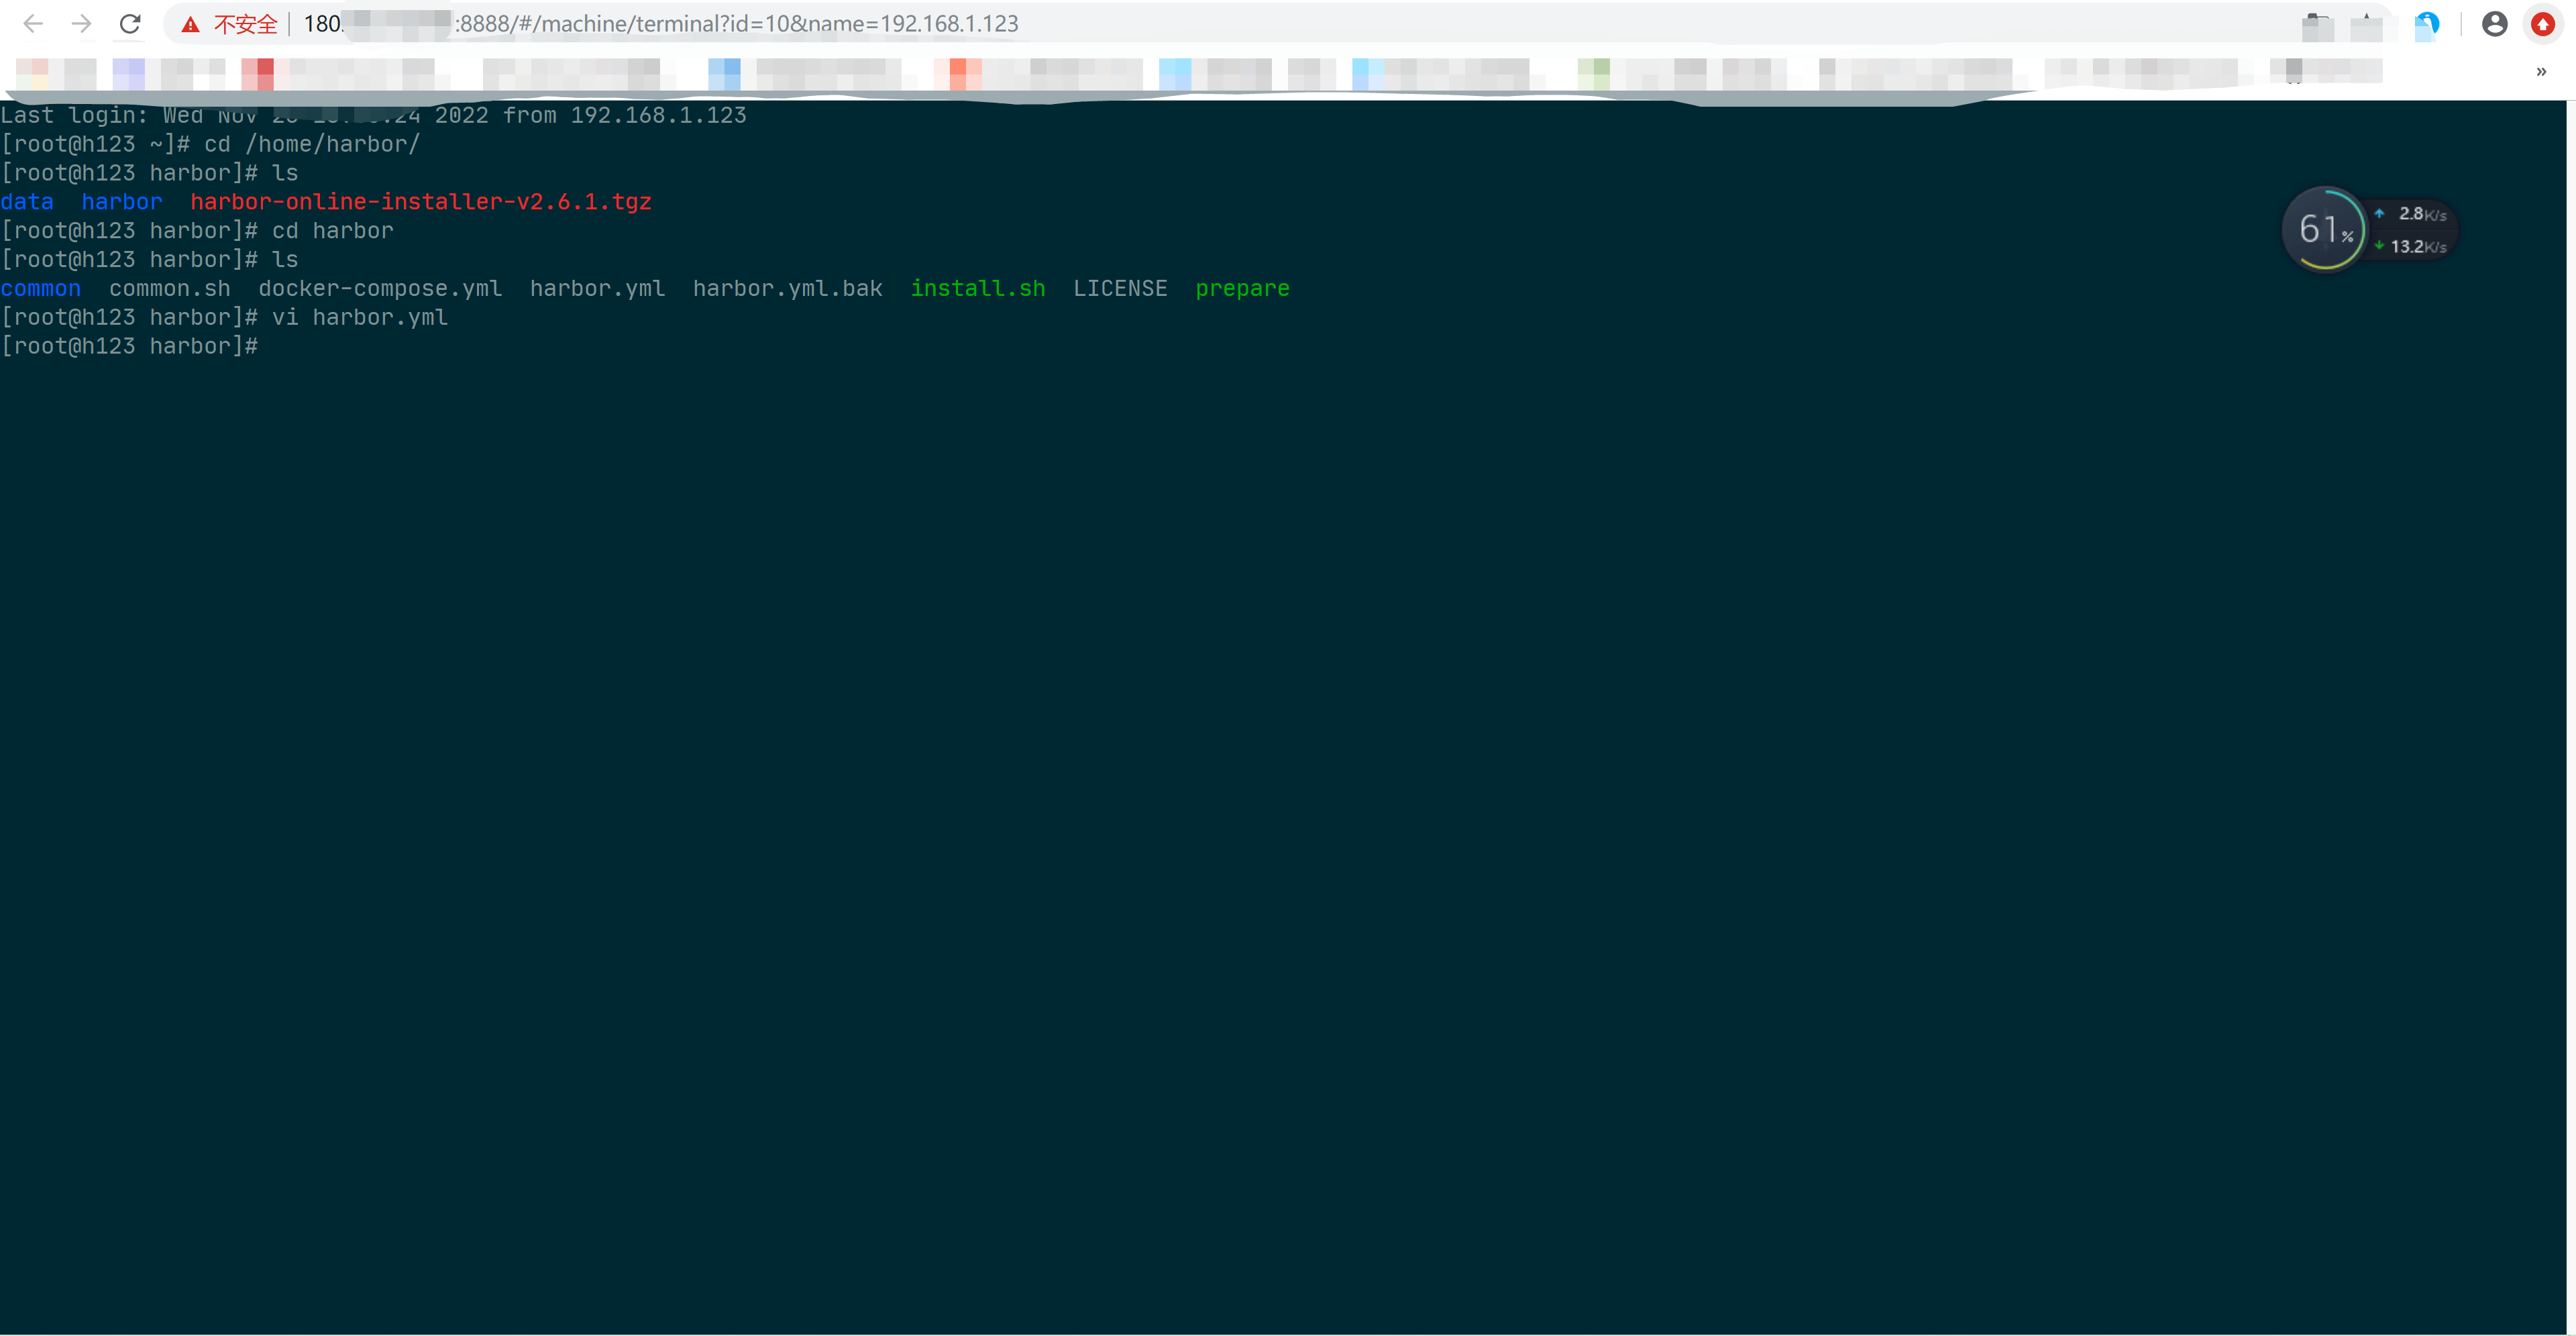Click the 不安全 security label

(245, 25)
